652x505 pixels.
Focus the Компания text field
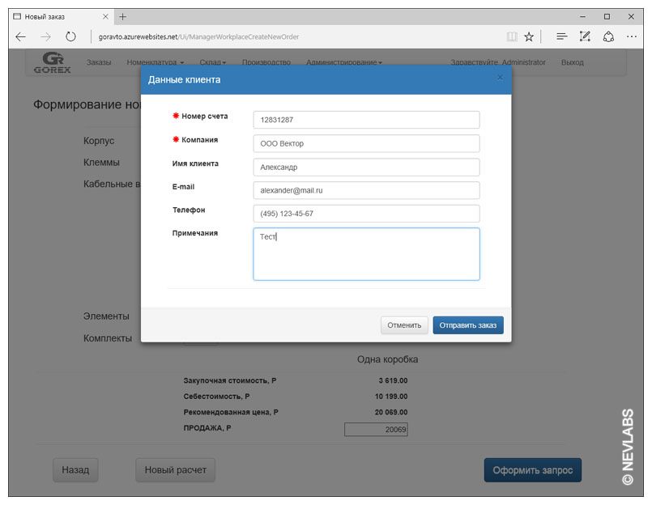click(x=366, y=143)
